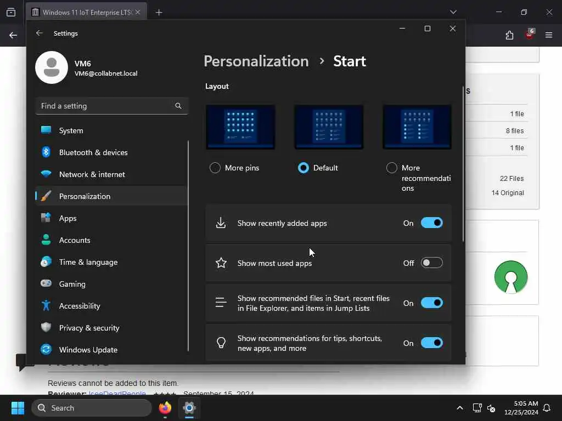Open the Apps settings category
Screen dimensions: 562x421
point(112,218)
